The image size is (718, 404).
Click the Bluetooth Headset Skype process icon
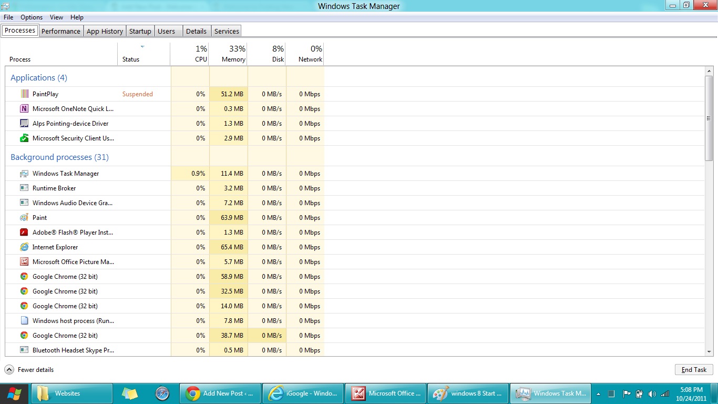[24, 350]
